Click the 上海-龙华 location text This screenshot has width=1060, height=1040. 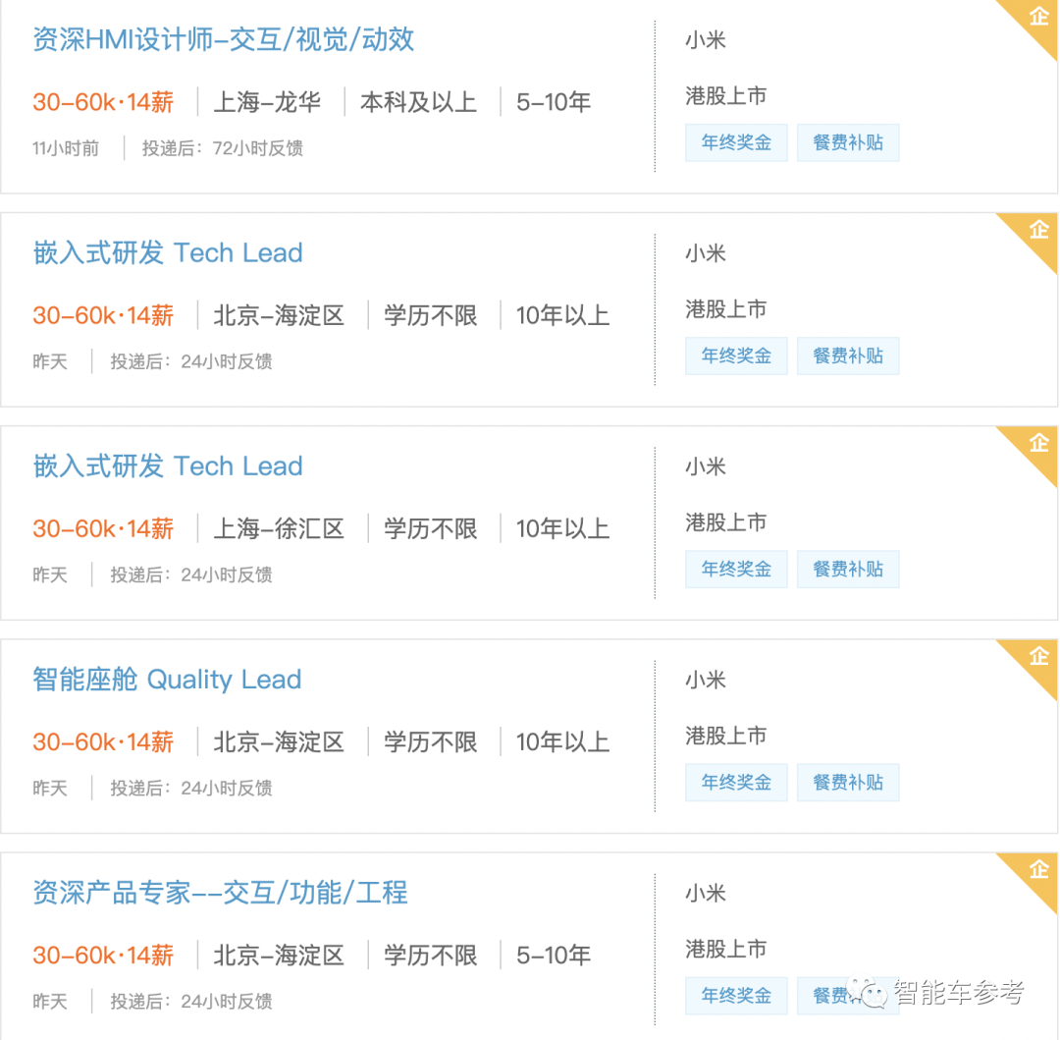point(266,101)
